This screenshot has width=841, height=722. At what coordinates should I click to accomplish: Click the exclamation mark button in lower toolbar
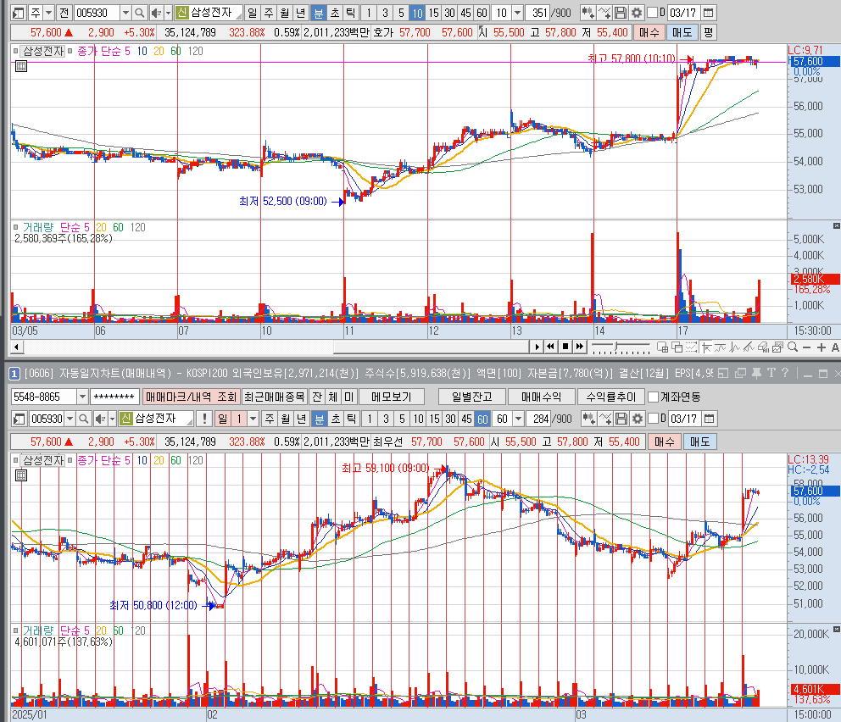point(204,419)
